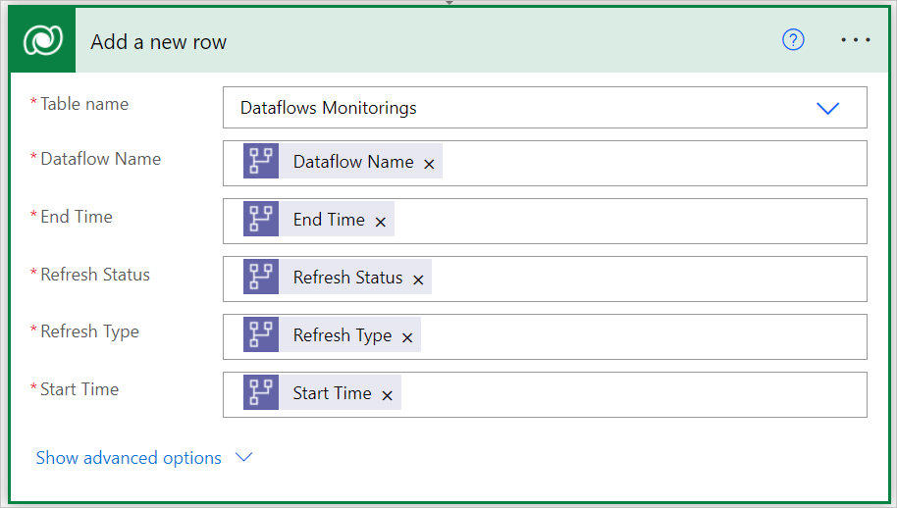The width and height of the screenshot is (897, 508).
Task: Click the Show advanced options link
Action: [x=129, y=458]
